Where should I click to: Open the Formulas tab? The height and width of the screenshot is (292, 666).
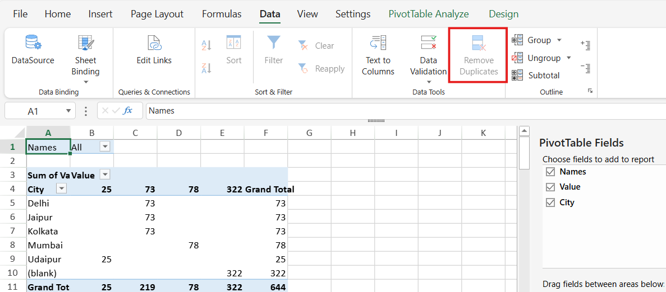pos(222,14)
